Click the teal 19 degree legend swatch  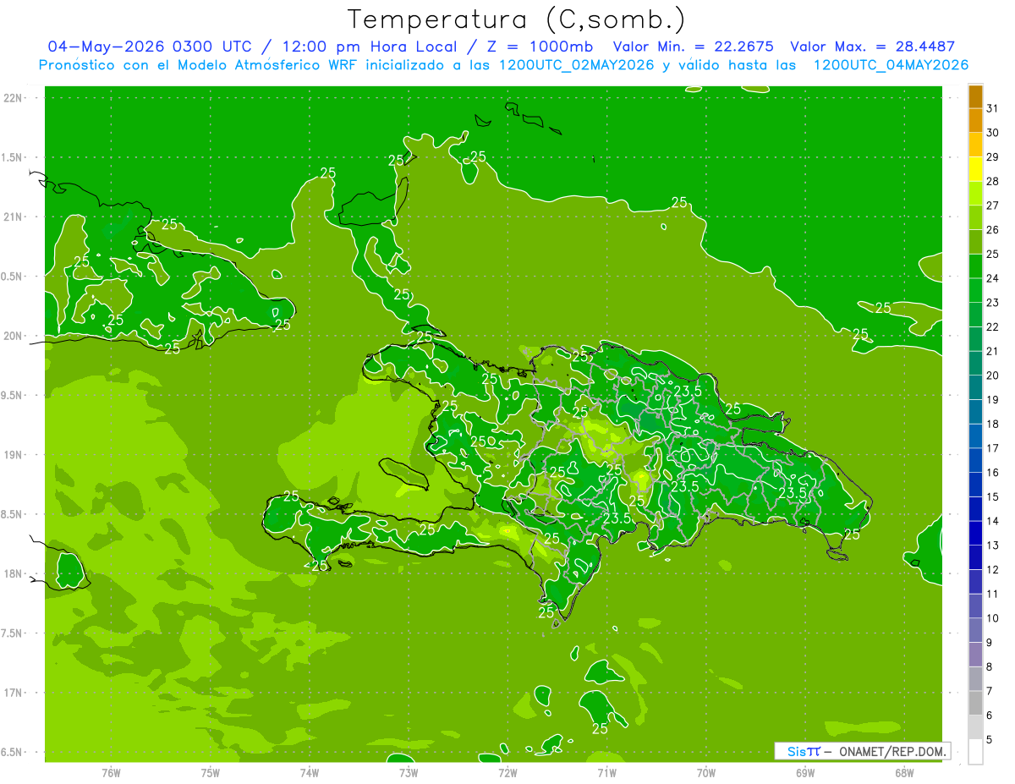[x=975, y=412]
